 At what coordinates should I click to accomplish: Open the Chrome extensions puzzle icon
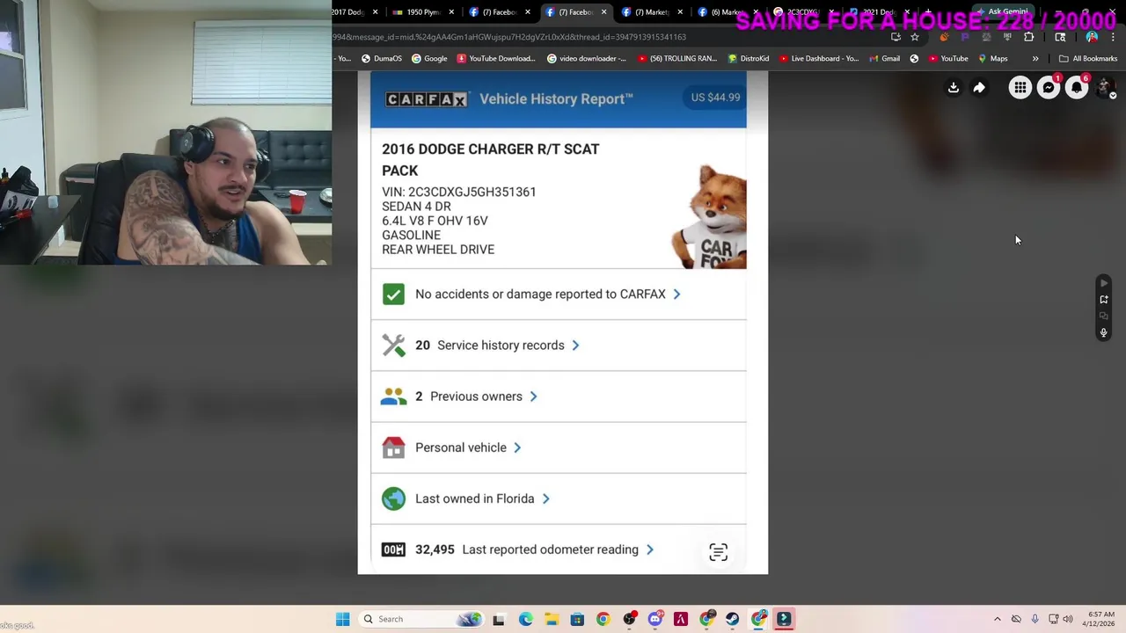point(1028,37)
